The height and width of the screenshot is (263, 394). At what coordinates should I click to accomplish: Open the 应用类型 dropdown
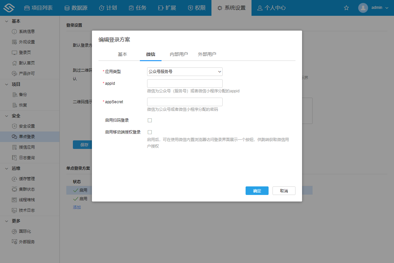[x=185, y=71]
